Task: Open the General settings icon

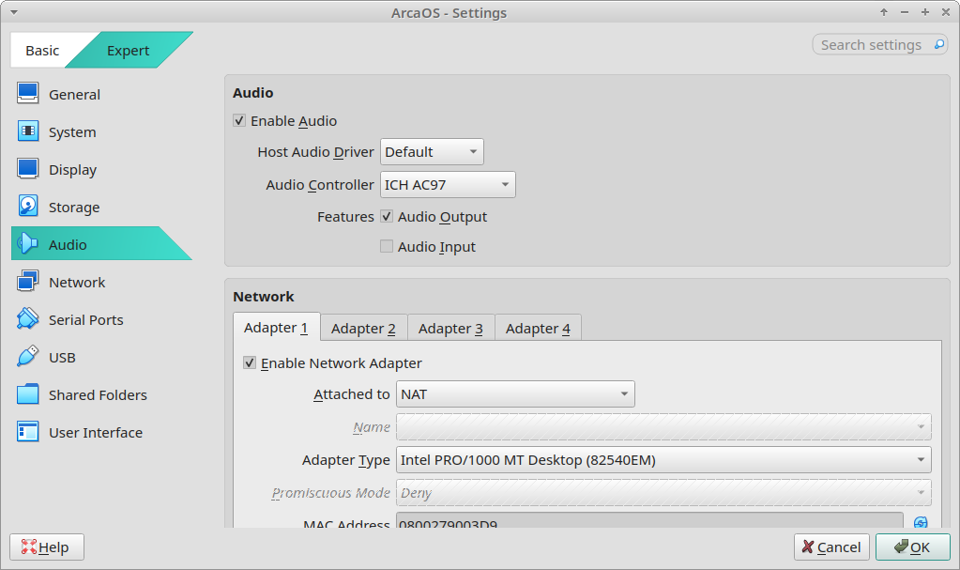Action: pyautogui.click(x=27, y=94)
